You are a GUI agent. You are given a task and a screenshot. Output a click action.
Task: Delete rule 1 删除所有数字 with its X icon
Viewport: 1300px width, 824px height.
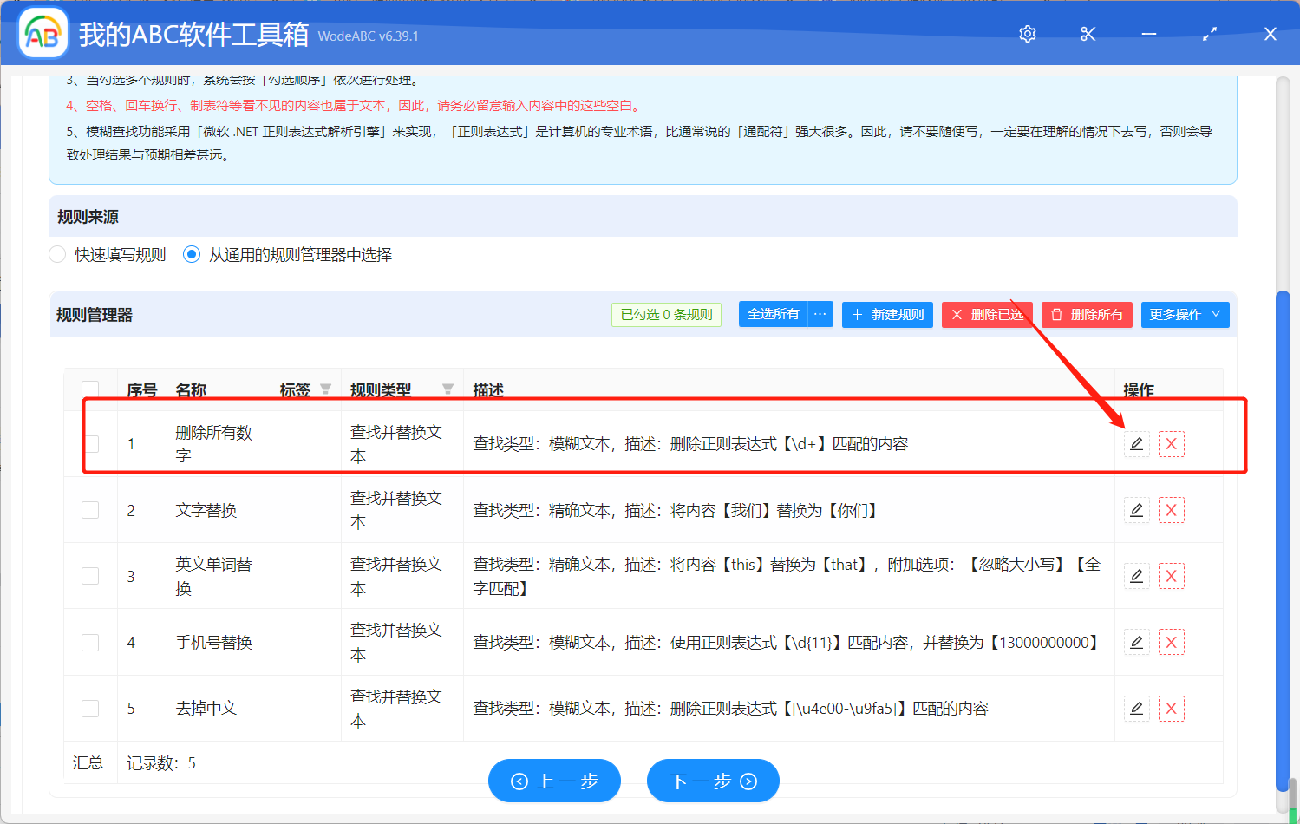pyautogui.click(x=1171, y=443)
